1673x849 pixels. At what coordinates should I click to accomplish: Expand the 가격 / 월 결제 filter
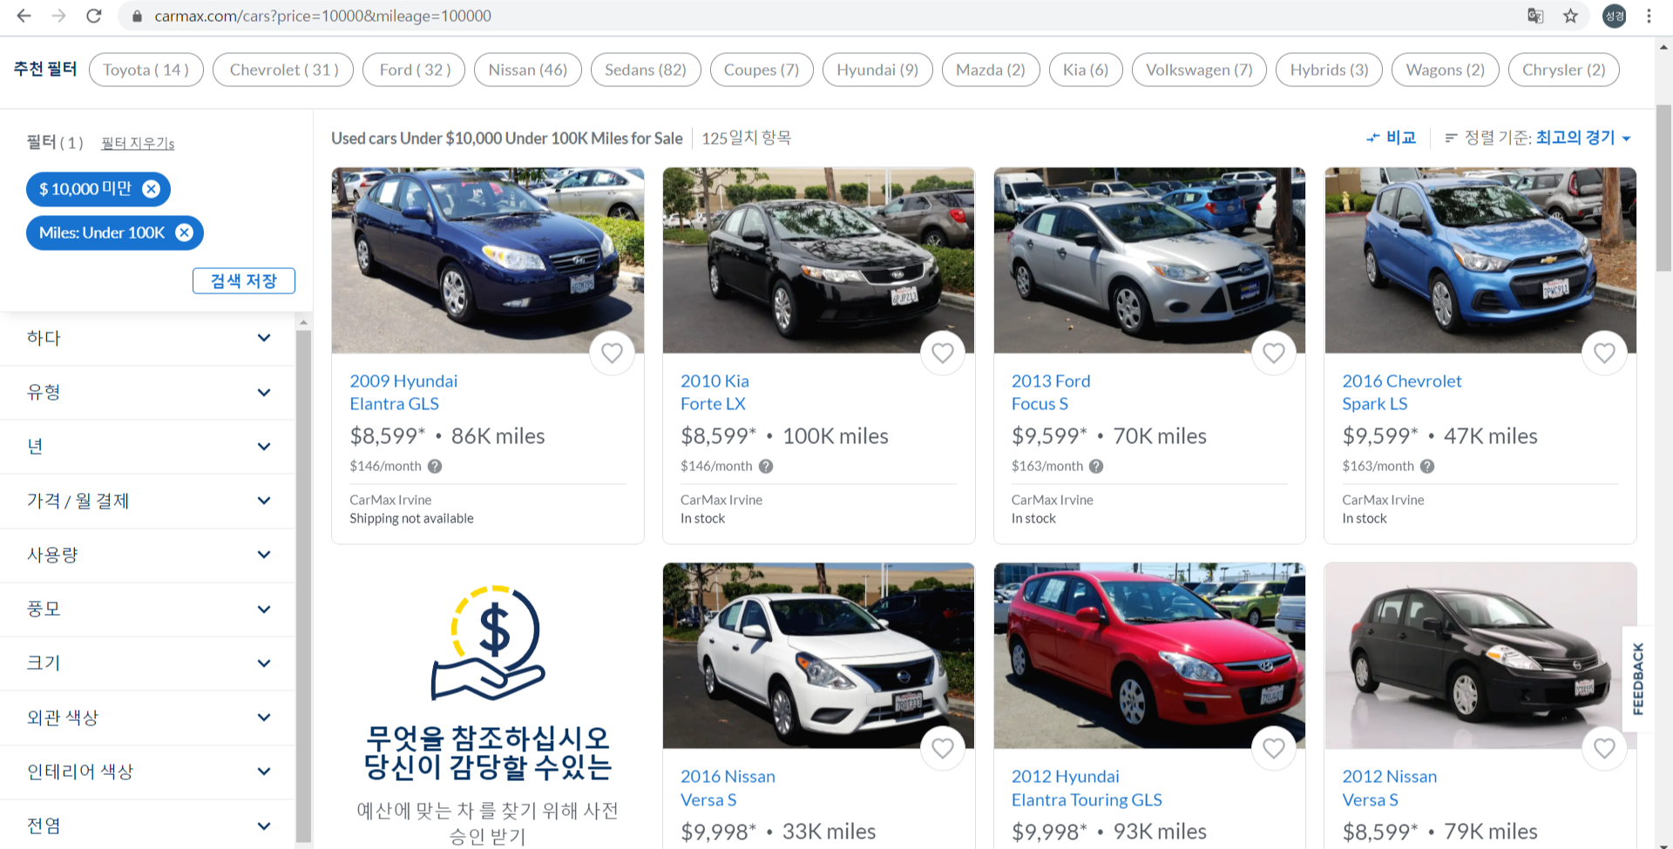pyautogui.click(x=148, y=501)
